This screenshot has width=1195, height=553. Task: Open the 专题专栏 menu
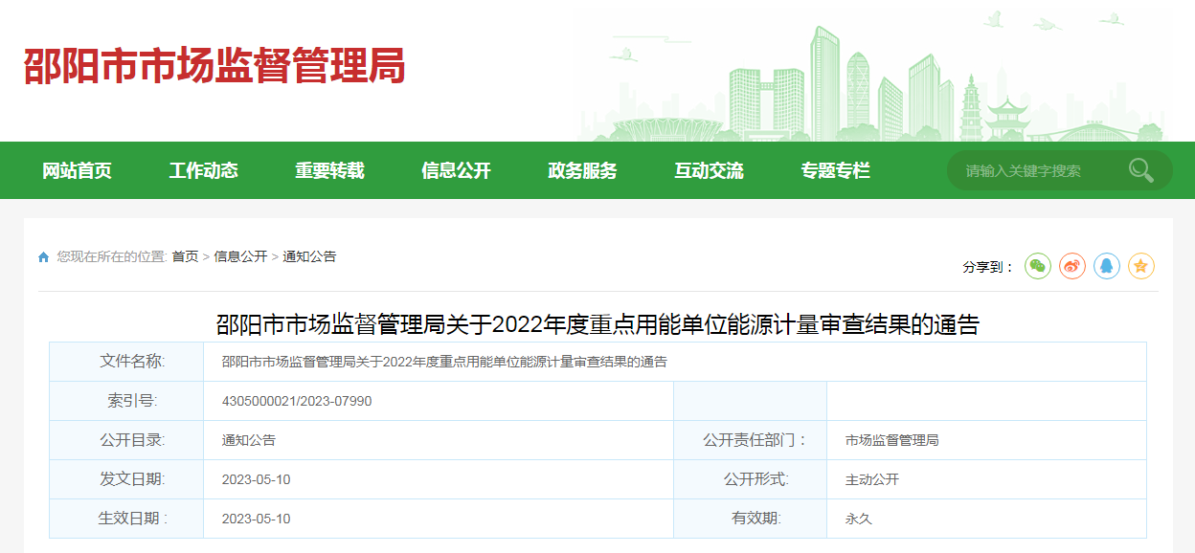[836, 170]
